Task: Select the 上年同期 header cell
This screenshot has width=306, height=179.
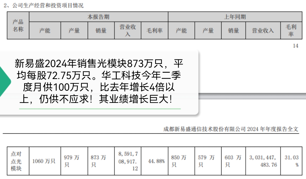Action: point(235,17)
